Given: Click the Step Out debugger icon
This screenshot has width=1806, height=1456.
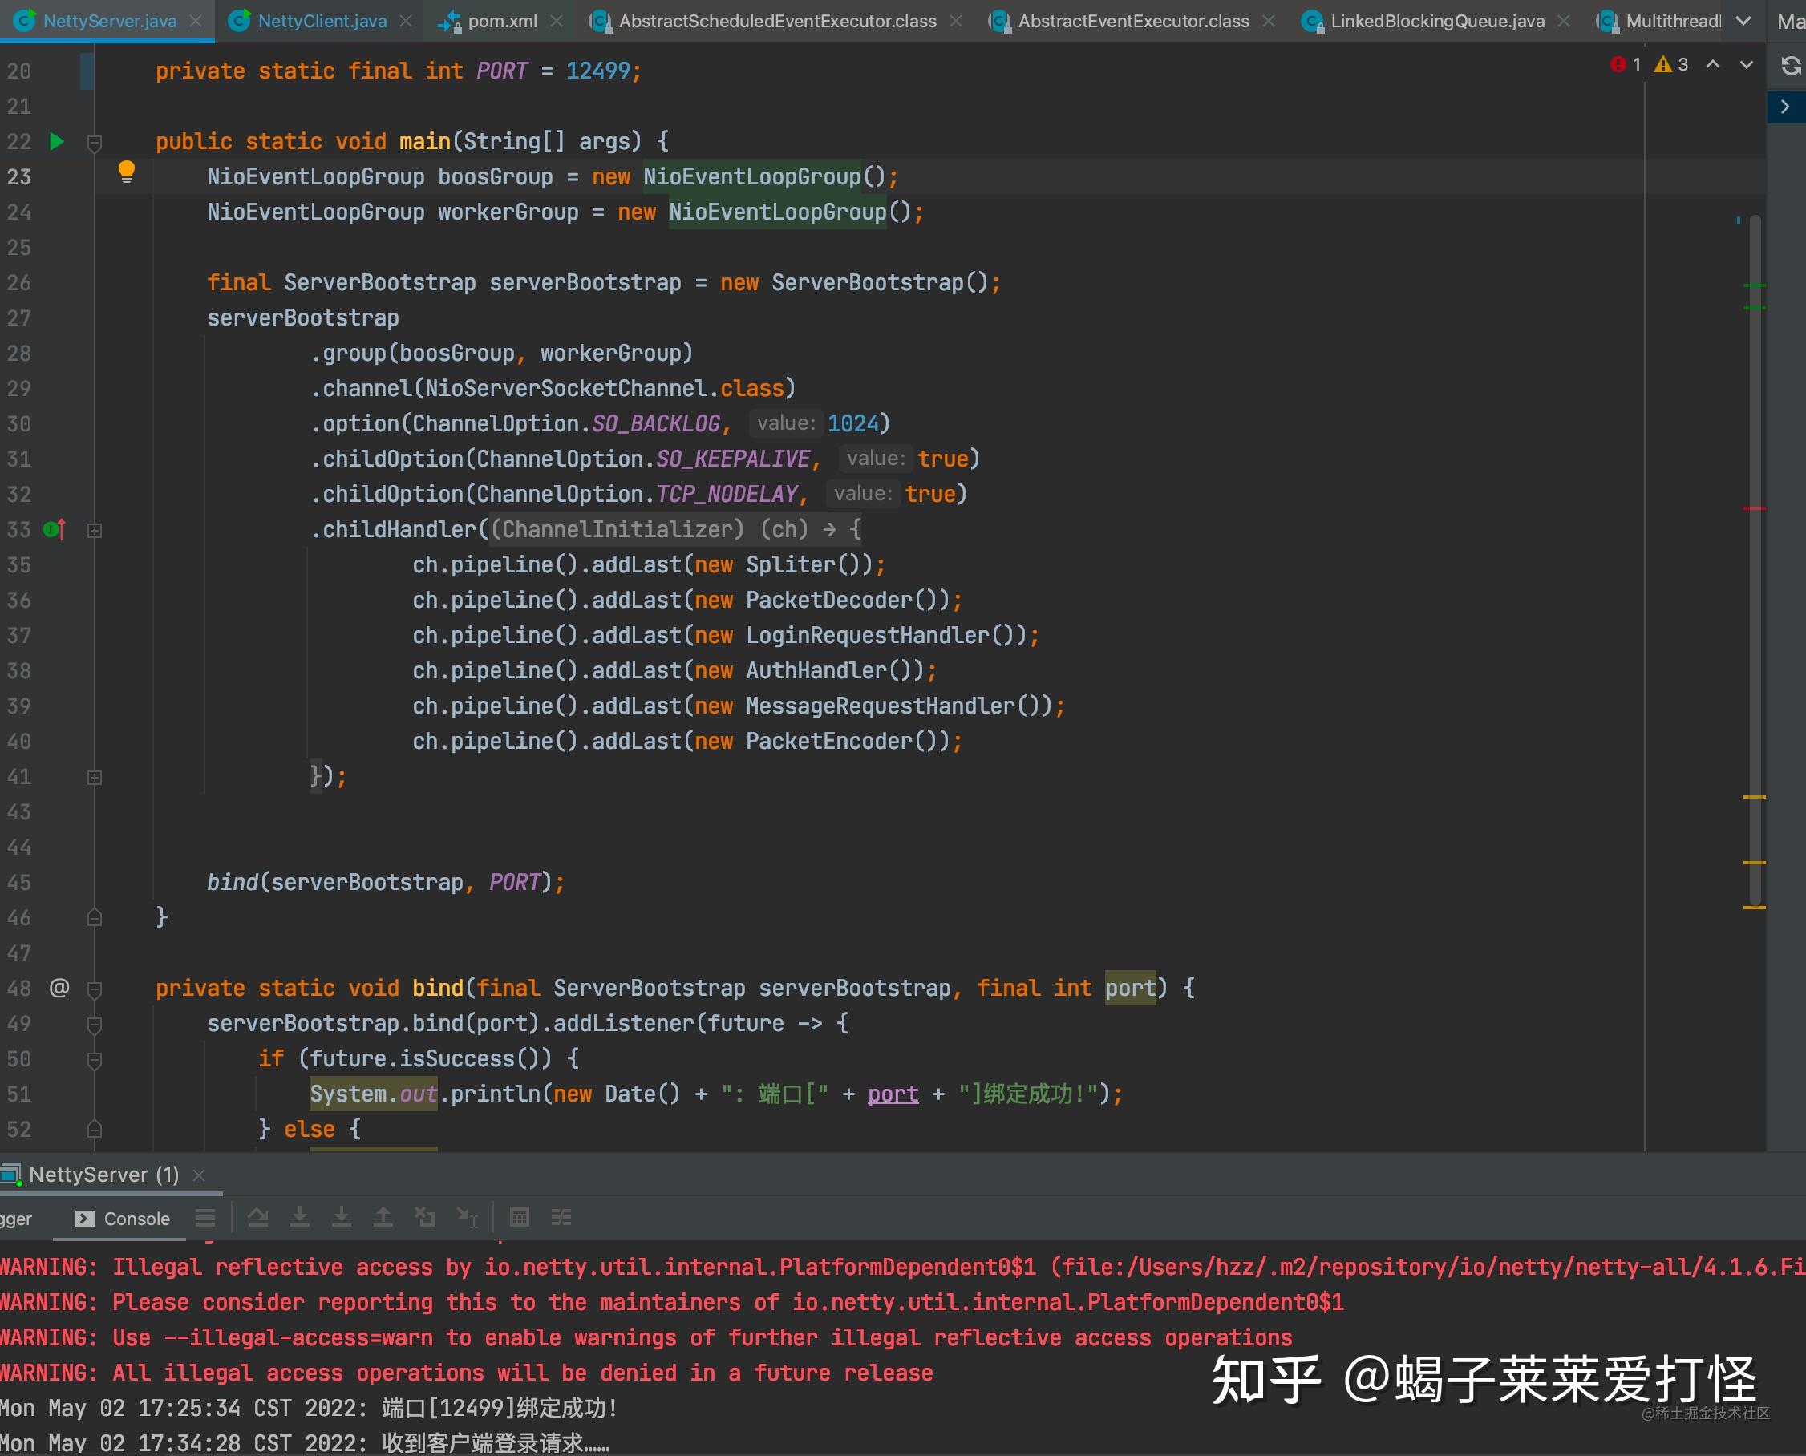Looking at the screenshot, I should click(x=383, y=1217).
